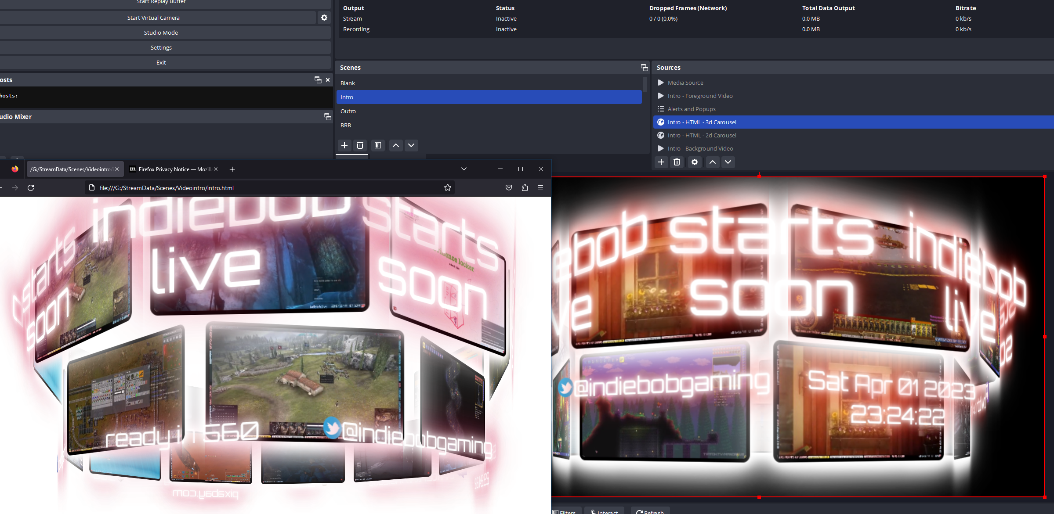The image size is (1054, 514).
Task: Add a new scene with plus
Action: (x=344, y=145)
